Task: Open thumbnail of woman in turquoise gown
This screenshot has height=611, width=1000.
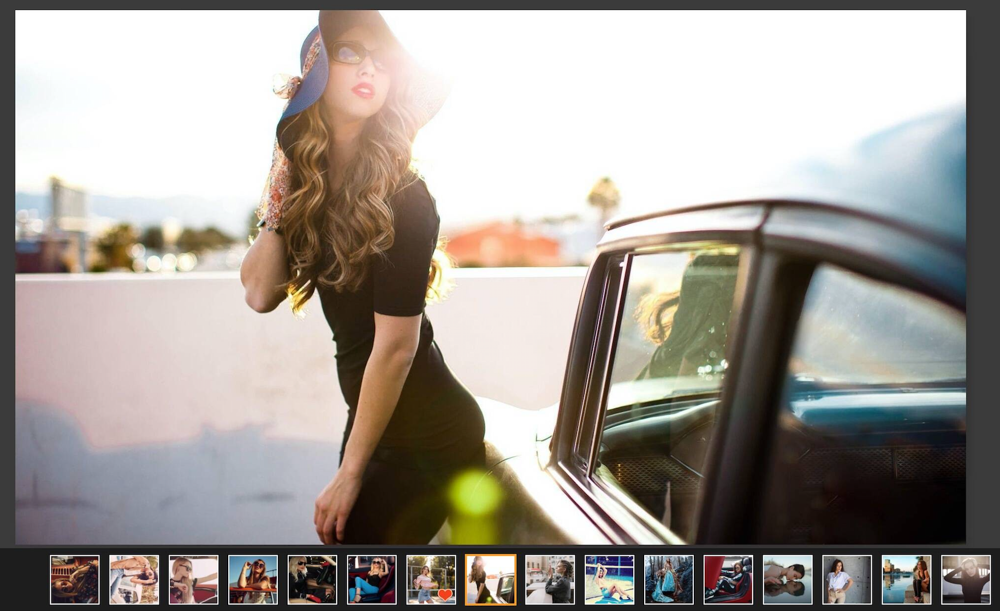Action: tap(669, 580)
